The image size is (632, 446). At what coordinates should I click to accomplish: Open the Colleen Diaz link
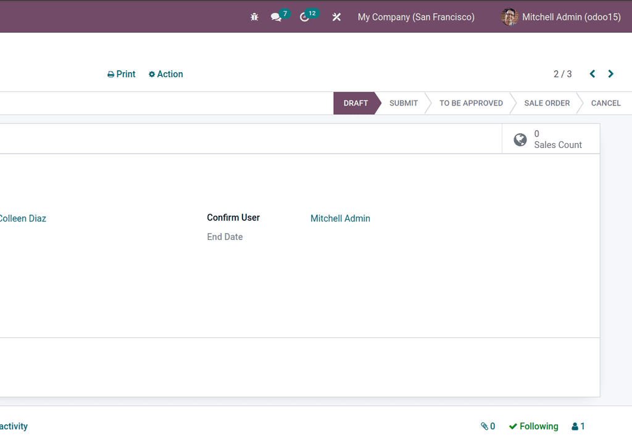[x=23, y=218]
